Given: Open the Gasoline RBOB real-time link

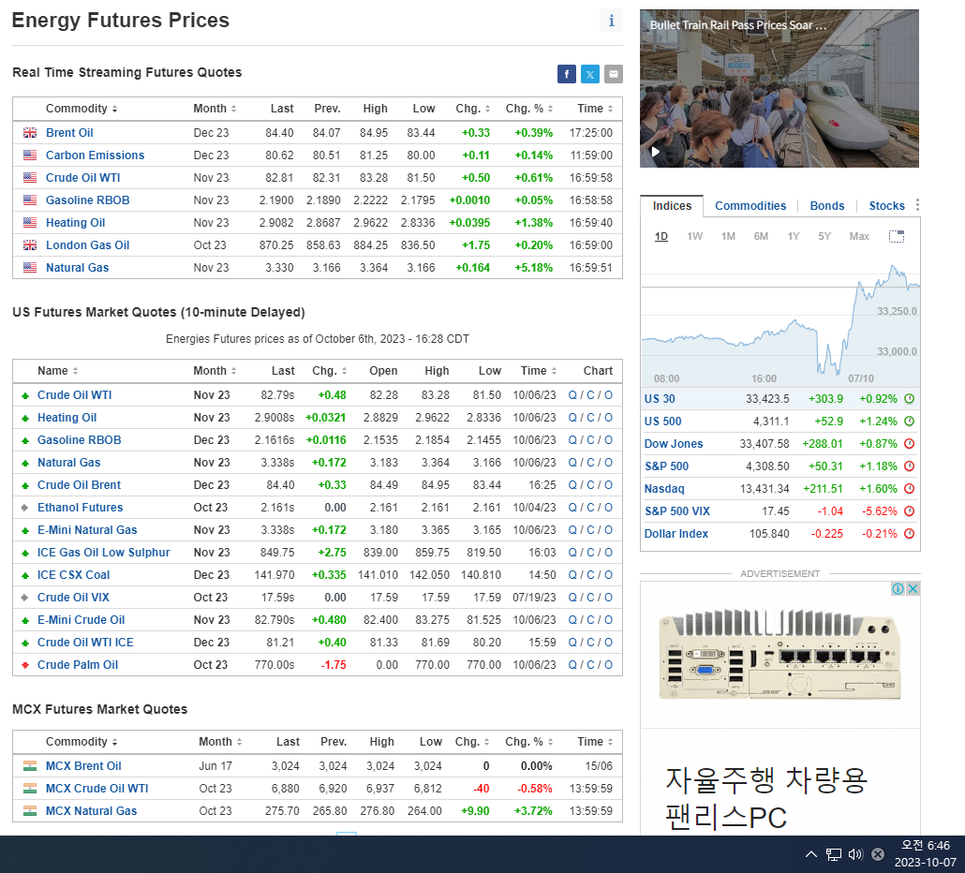Looking at the screenshot, I should pyautogui.click(x=87, y=200).
